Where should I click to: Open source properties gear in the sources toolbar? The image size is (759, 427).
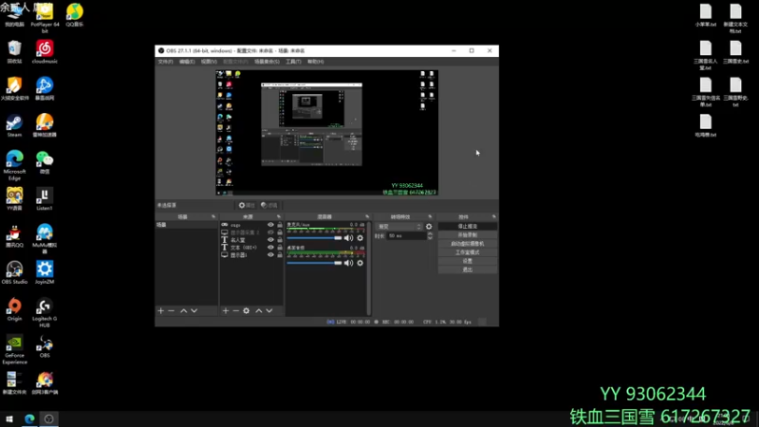247,311
